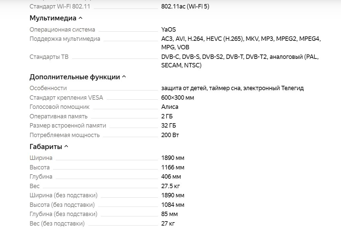Click the Размер встроенной памяти label

68,126
